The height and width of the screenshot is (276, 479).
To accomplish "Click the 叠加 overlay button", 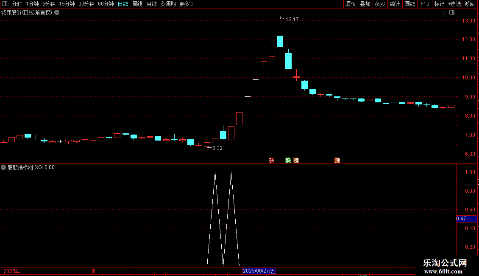I will click(365, 4).
